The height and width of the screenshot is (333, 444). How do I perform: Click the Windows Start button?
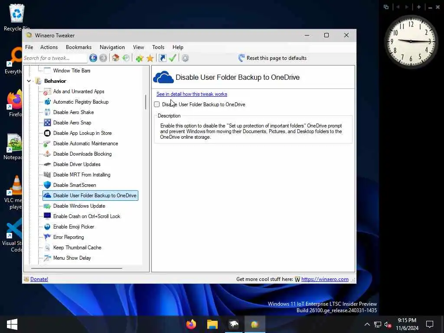point(12,324)
